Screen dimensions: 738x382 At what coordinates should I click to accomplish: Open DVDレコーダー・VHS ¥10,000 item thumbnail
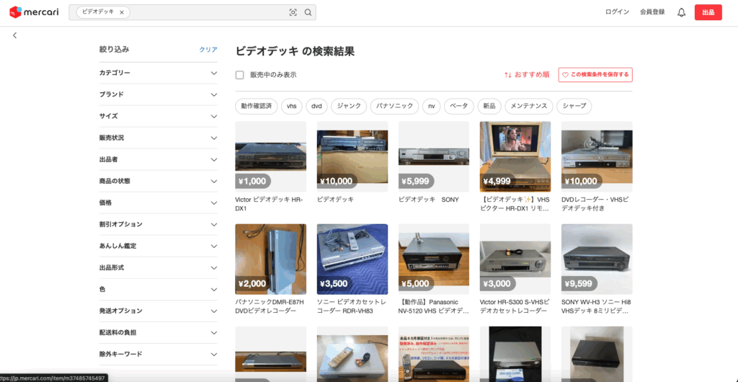point(597,156)
